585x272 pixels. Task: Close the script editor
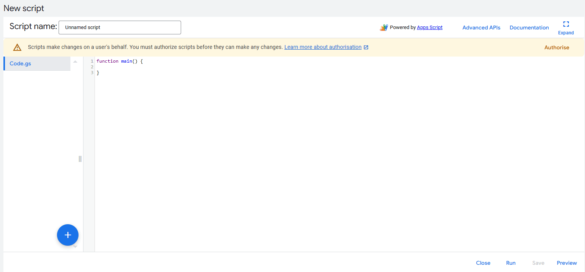[483, 263]
